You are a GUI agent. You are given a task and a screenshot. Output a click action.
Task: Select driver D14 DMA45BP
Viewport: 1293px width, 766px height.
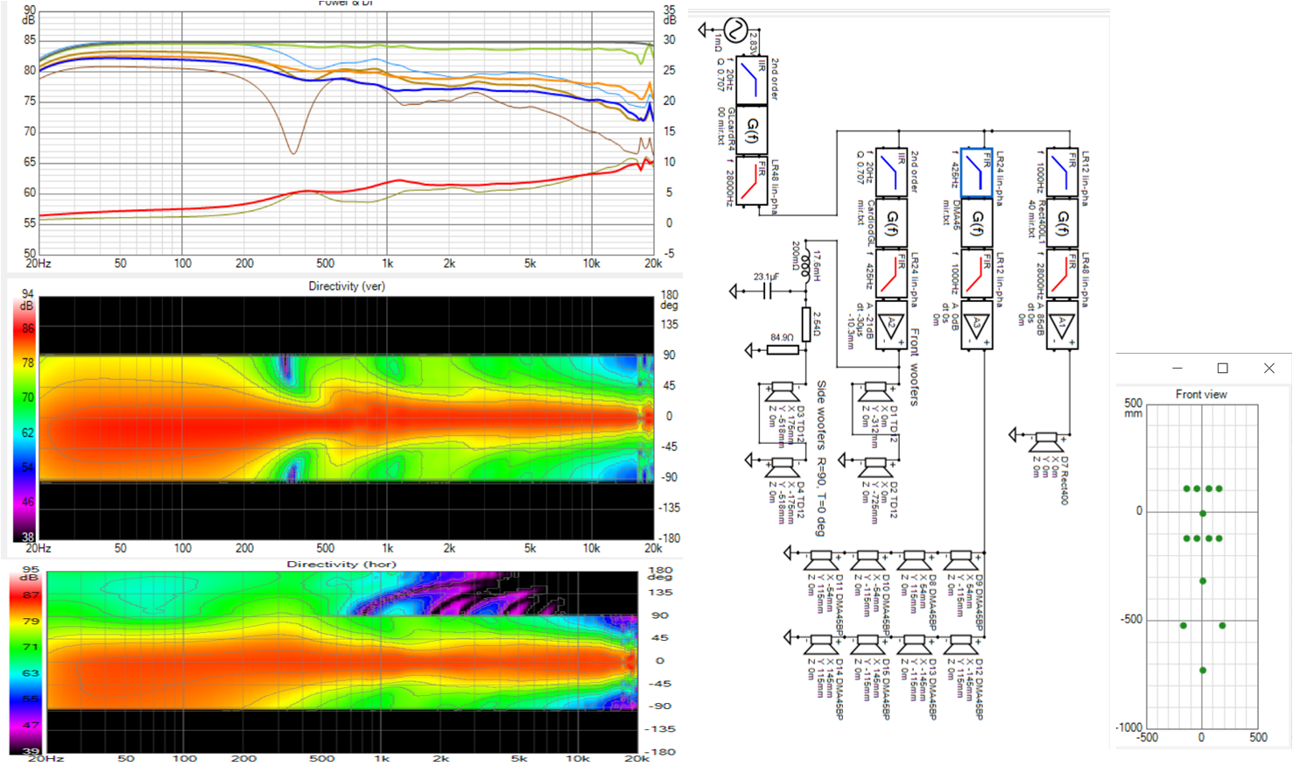point(820,643)
